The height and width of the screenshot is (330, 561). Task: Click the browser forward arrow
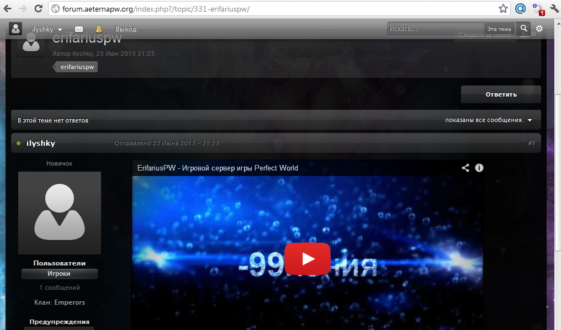(x=23, y=9)
